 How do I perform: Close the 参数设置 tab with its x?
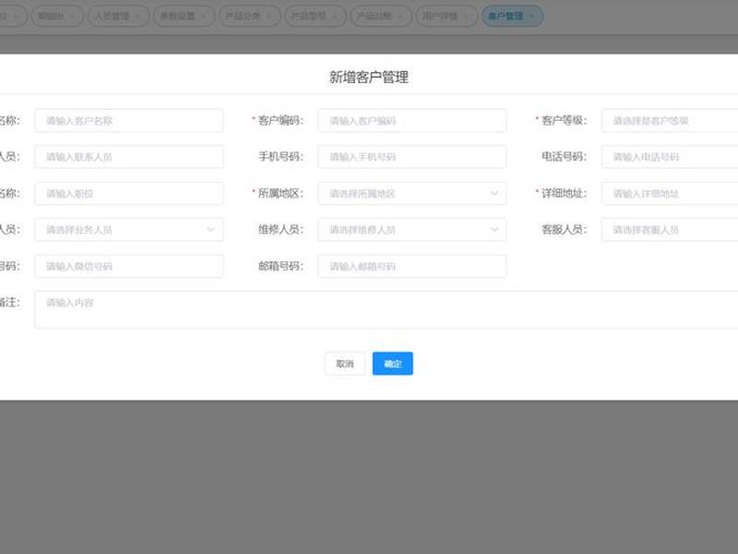tap(203, 17)
